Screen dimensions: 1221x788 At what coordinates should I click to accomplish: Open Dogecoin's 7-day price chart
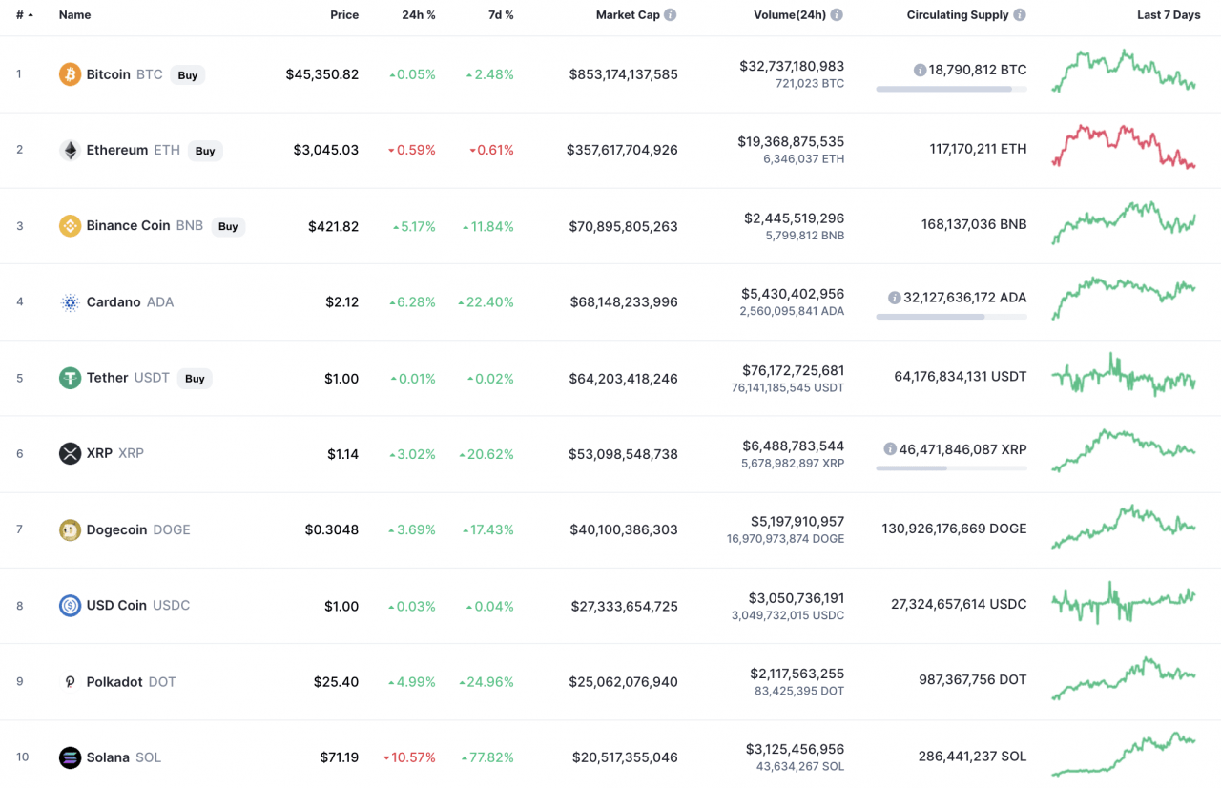pyautogui.click(x=1124, y=528)
